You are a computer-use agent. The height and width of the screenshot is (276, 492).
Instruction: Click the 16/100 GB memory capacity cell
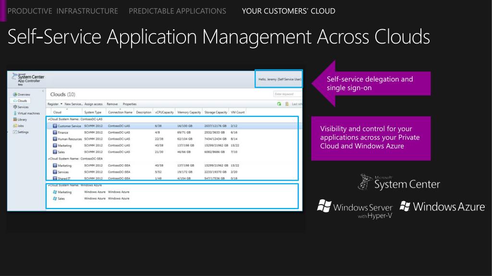[185, 126]
